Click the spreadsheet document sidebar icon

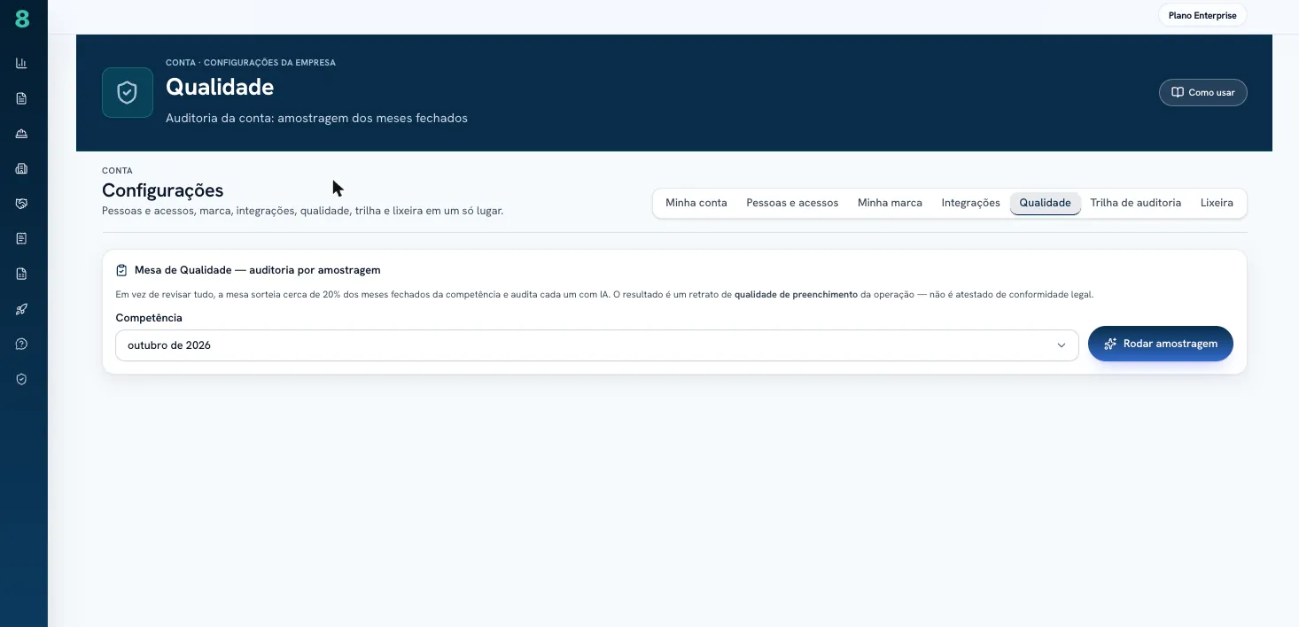[x=21, y=274]
